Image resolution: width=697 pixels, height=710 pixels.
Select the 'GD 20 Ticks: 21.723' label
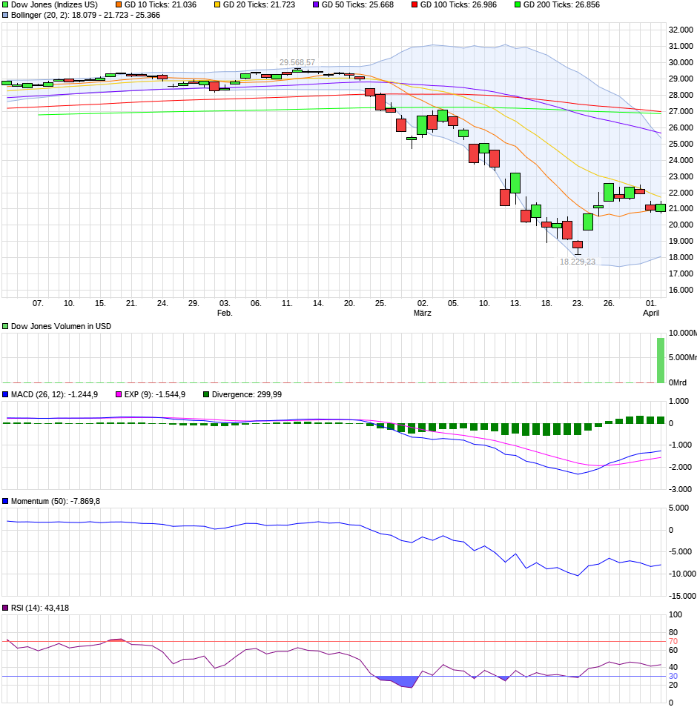[259, 4]
